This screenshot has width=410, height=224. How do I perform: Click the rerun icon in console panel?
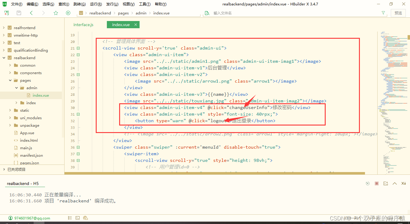click(368, 183)
